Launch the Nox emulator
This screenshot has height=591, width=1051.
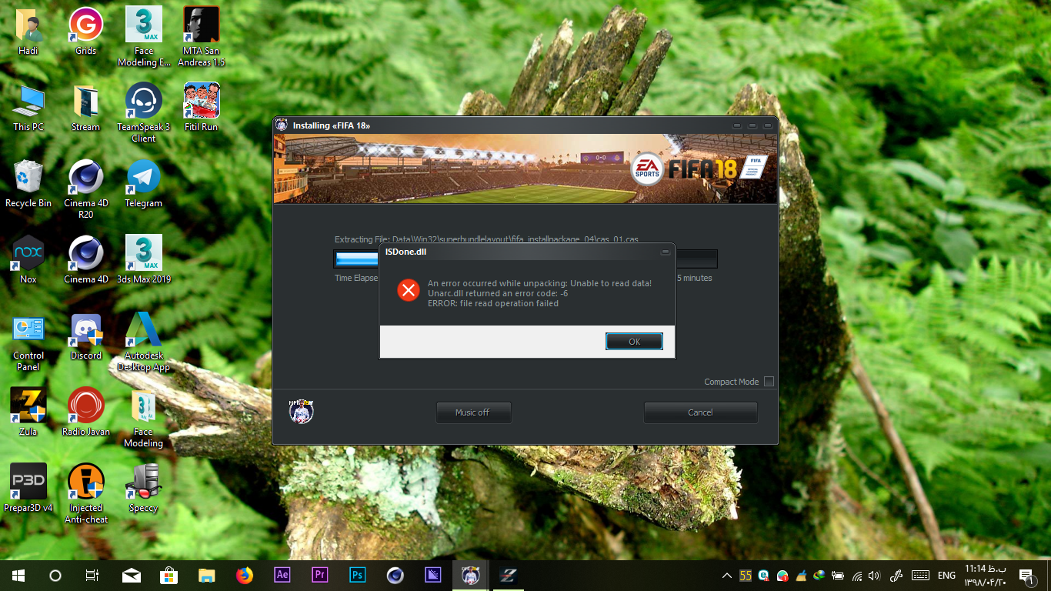tap(28, 260)
